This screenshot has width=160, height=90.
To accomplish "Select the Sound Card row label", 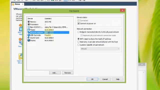I will [34, 38].
